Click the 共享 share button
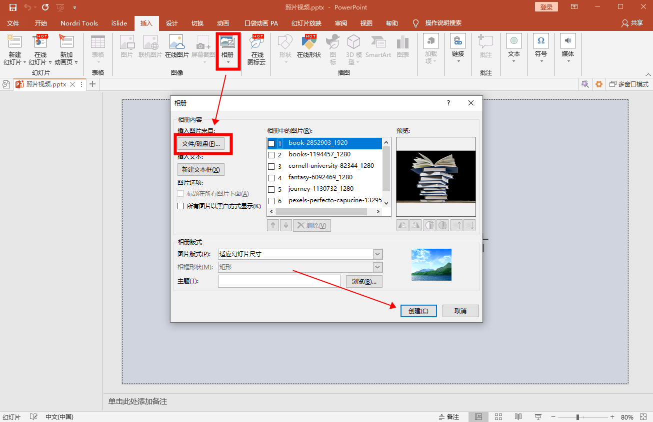653x422 pixels. [632, 23]
